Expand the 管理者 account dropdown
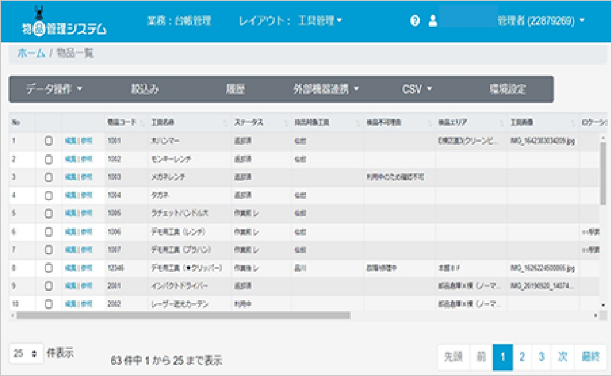The image size is (612, 376). pyautogui.click(x=541, y=21)
